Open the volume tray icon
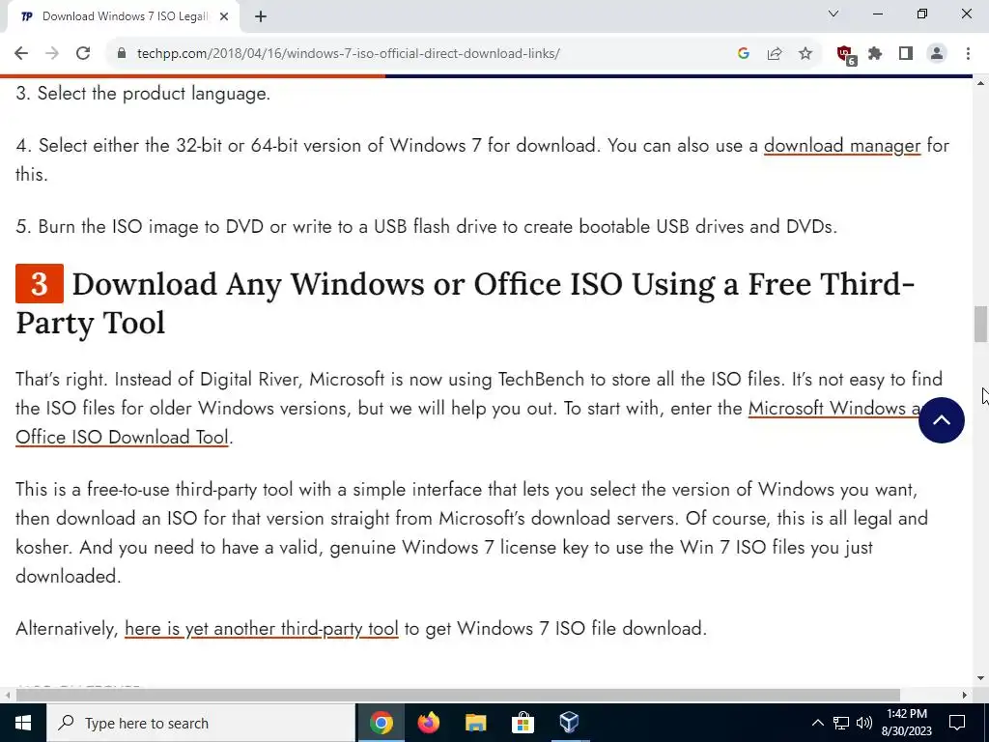Screen dimensions: 989x742 pos(864,723)
